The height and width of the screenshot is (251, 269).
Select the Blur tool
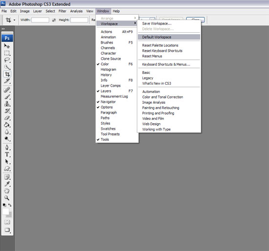7,132
